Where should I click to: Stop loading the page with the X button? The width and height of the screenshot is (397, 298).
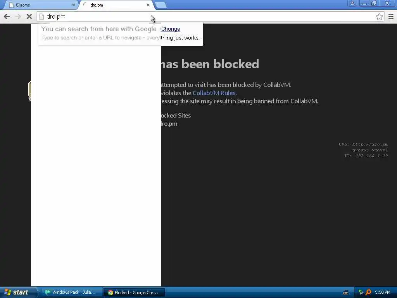pos(29,17)
